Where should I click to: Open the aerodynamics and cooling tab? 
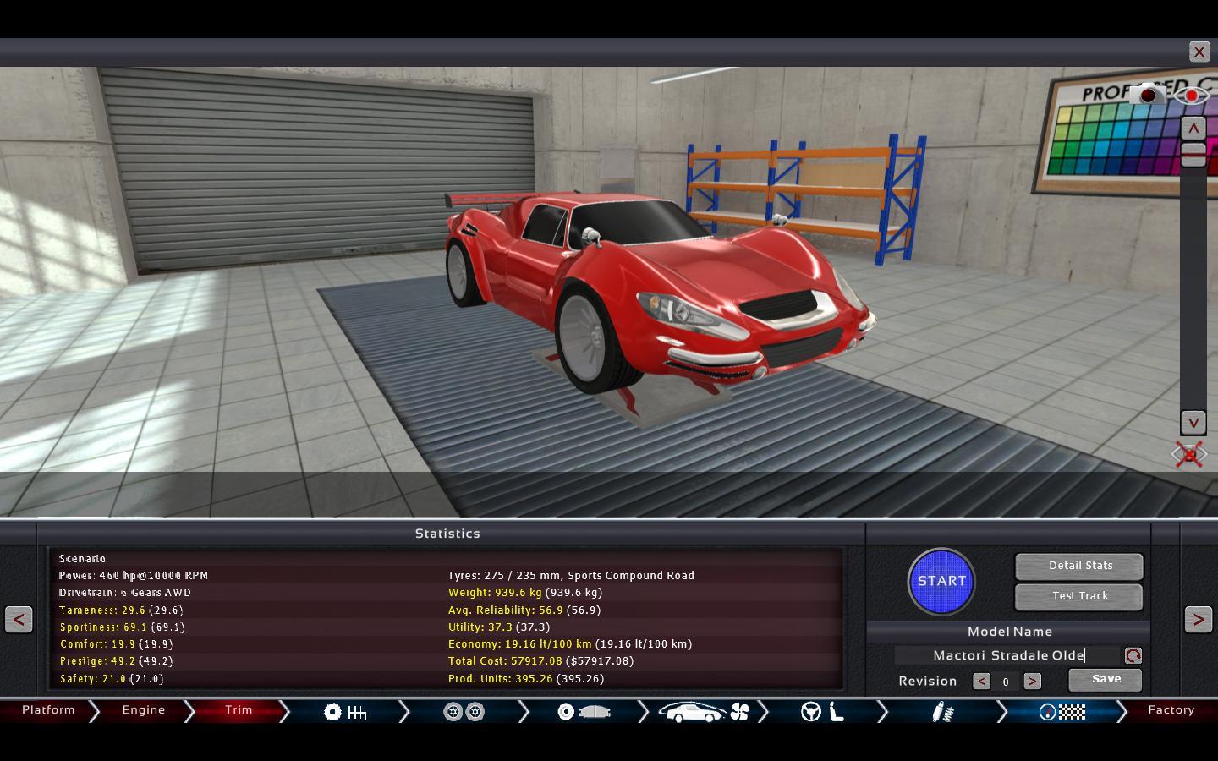[704, 712]
